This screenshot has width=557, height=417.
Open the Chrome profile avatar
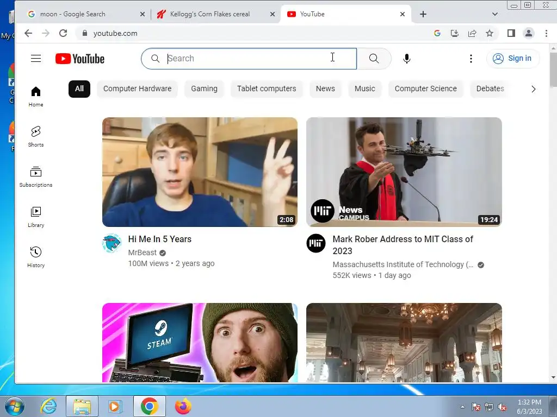tap(529, 33)
